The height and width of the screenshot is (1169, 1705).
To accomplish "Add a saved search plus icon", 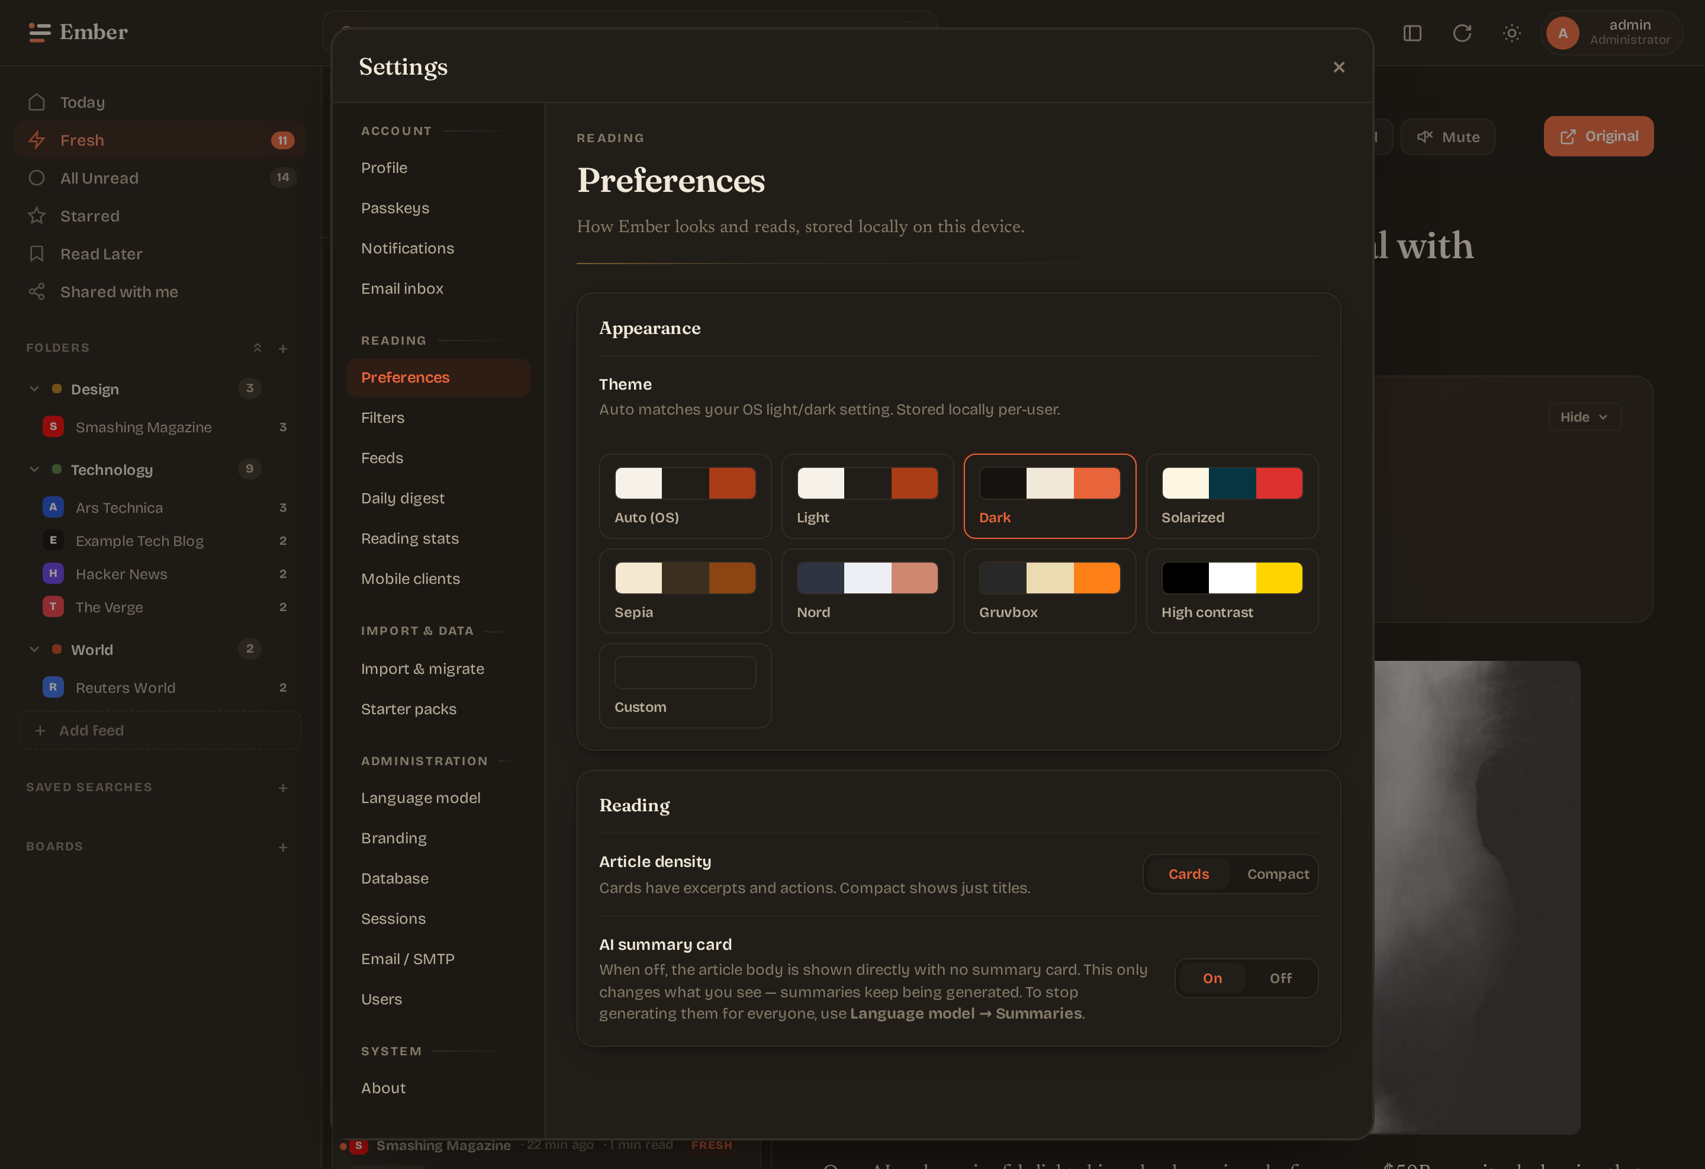I will [283, 788].
